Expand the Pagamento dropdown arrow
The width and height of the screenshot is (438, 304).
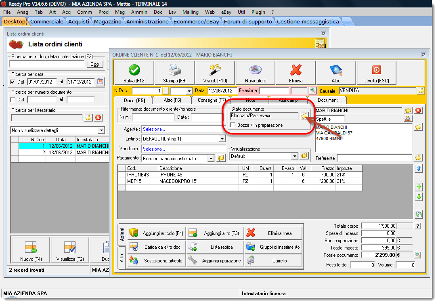coord(211,159)
